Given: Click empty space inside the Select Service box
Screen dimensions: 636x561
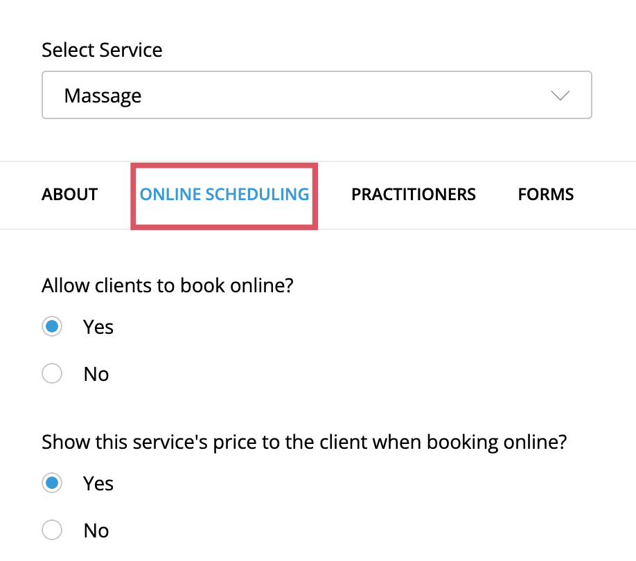Looking at the screenshot, I should [x=345, y=95].
